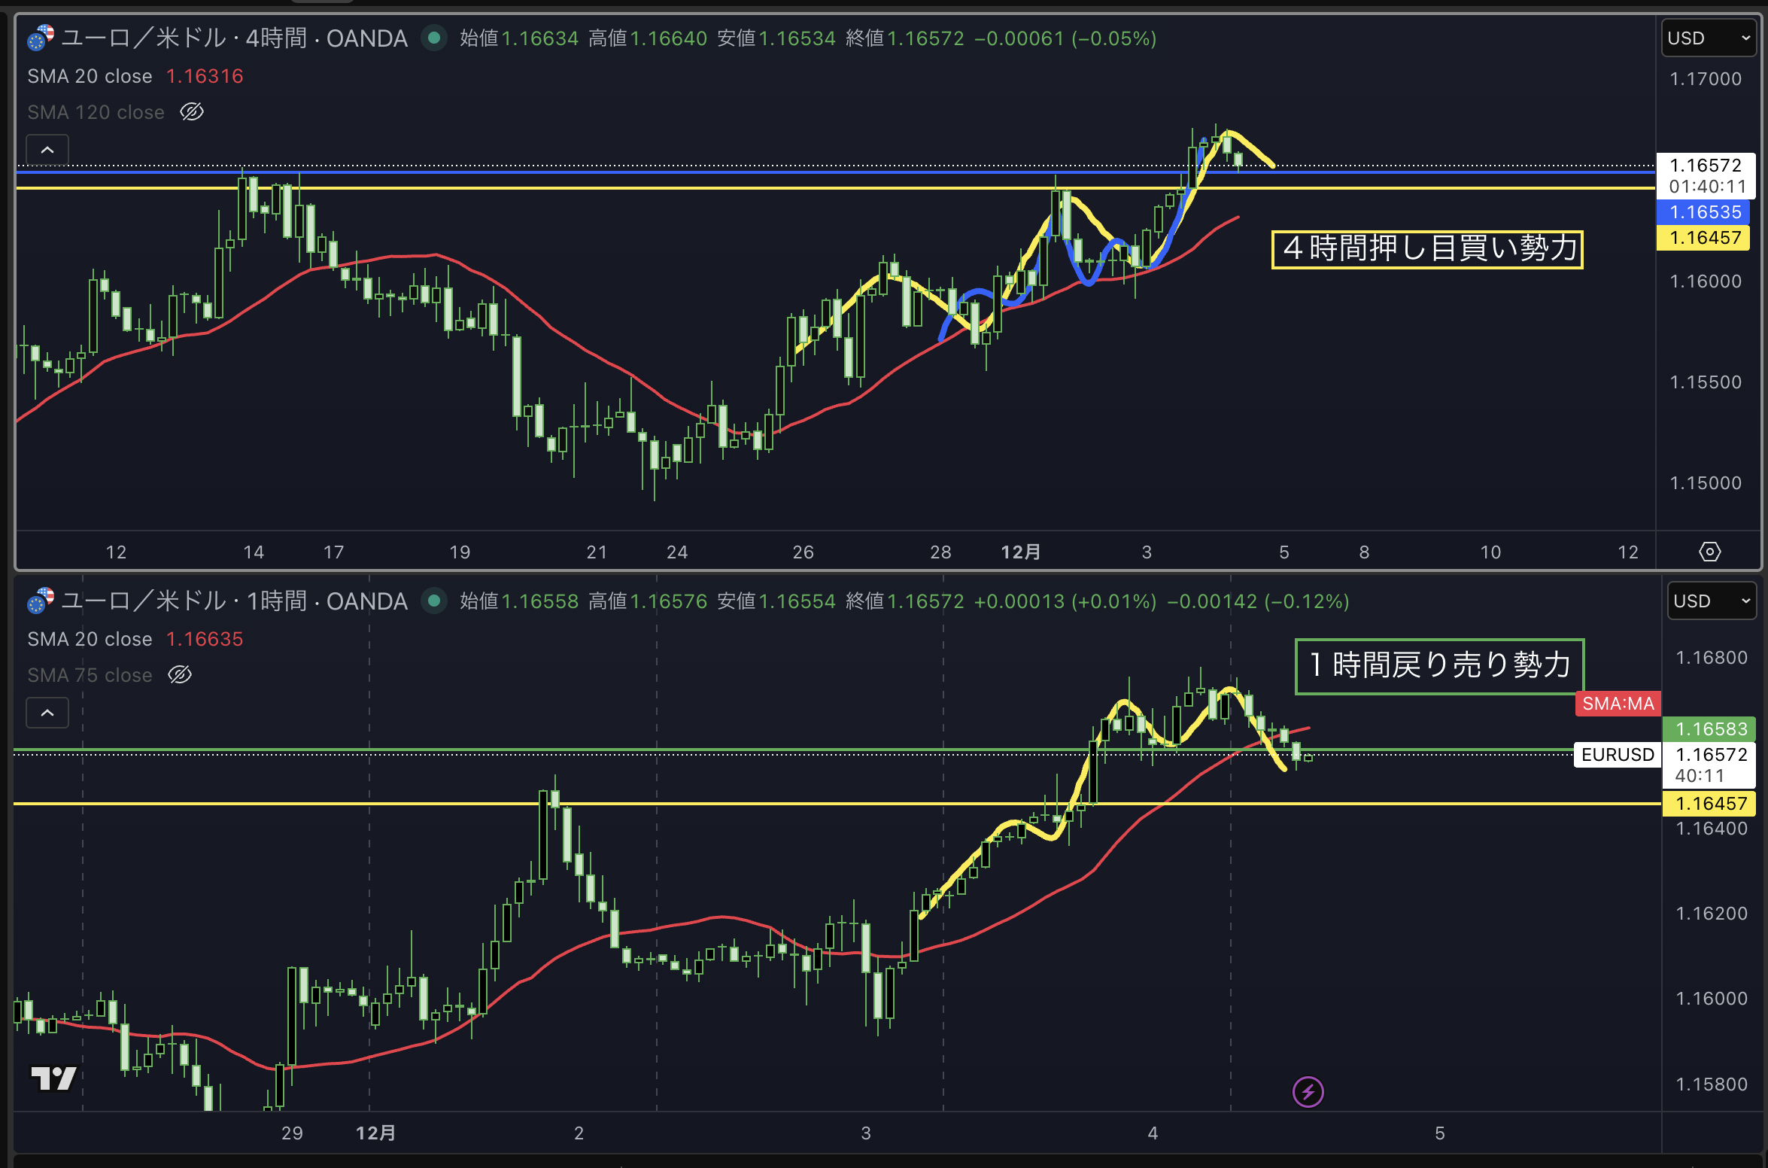The height and width of the screenshot is (1168, 1768).
Task: Click the EURUSD price axis label
Action: 1618,755
